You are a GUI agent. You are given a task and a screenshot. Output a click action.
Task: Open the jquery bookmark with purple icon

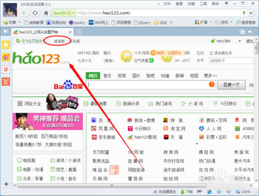(77, 22)
